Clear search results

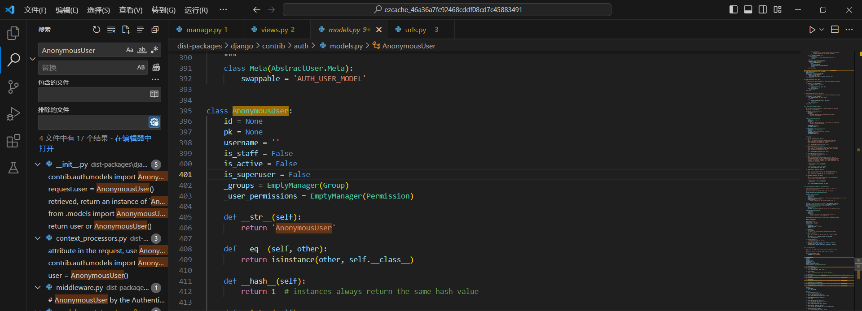(111, 30)
